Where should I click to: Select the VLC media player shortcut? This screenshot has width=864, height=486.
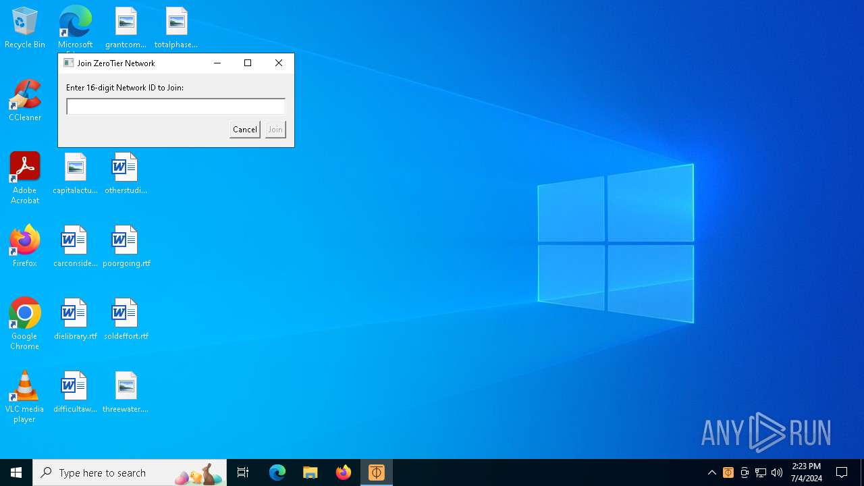click(x=25, y=397)
